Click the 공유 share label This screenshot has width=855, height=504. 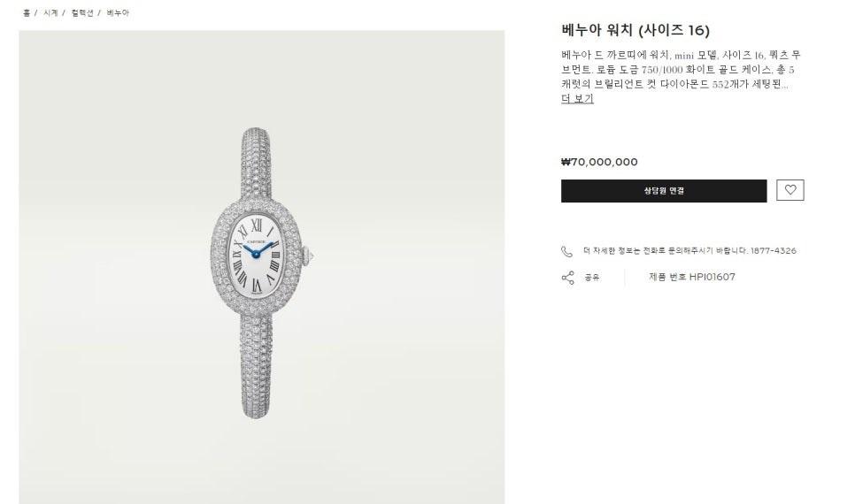point(591,278)
